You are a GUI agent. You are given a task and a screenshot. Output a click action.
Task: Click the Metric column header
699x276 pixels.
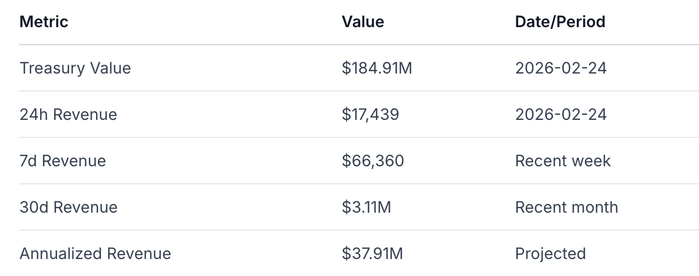pyautogui.click(x=44, y=22)
